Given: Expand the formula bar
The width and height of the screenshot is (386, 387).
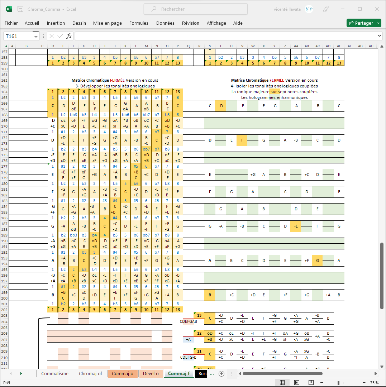Looking at the screenshot, I should point(380,36).
